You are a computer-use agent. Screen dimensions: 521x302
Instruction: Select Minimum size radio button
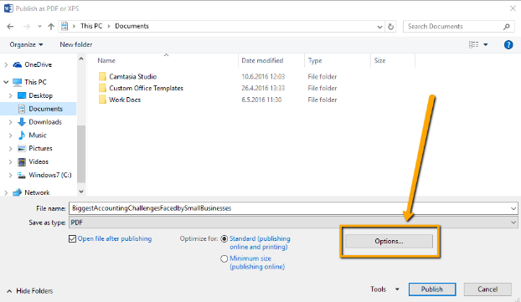tap(224, 258)
